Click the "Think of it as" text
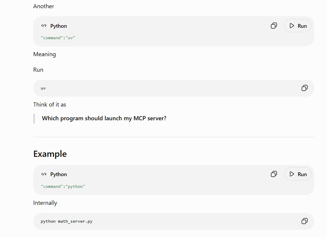The height and width of the screenshot is (237, 327). point(50,104)
